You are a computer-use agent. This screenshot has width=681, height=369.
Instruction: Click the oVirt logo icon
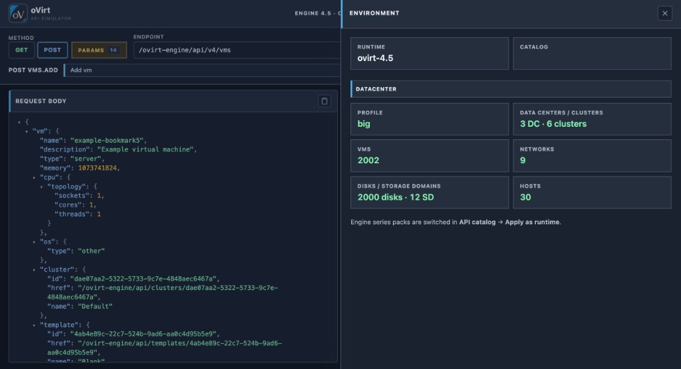click(x=18, y=13)
